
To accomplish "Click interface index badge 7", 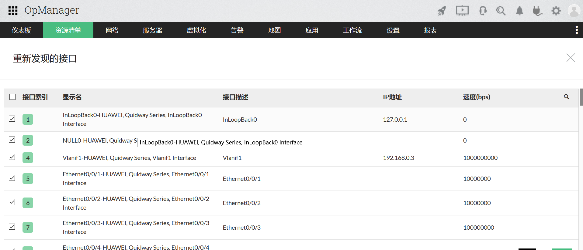I will (28, 227).
